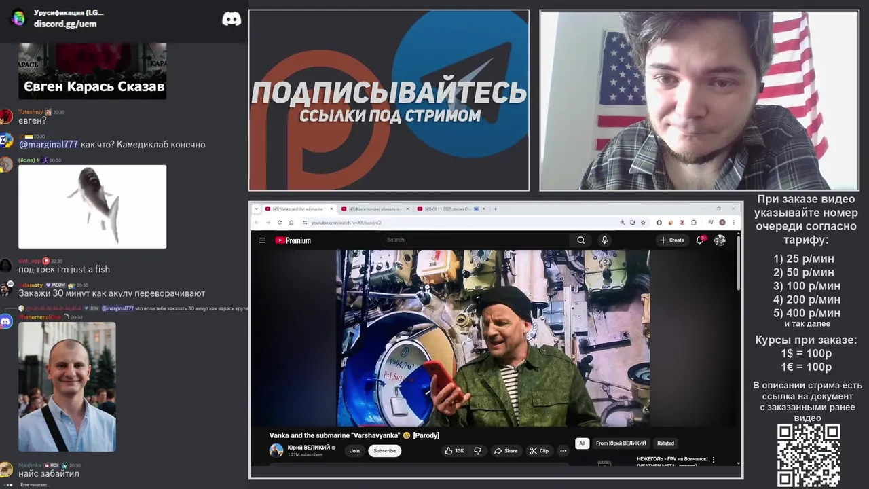Image resolution: width=869 pixels, height=489 pixels.
Task: Open the smiling man photo in chat
Action: click(67, 386)
